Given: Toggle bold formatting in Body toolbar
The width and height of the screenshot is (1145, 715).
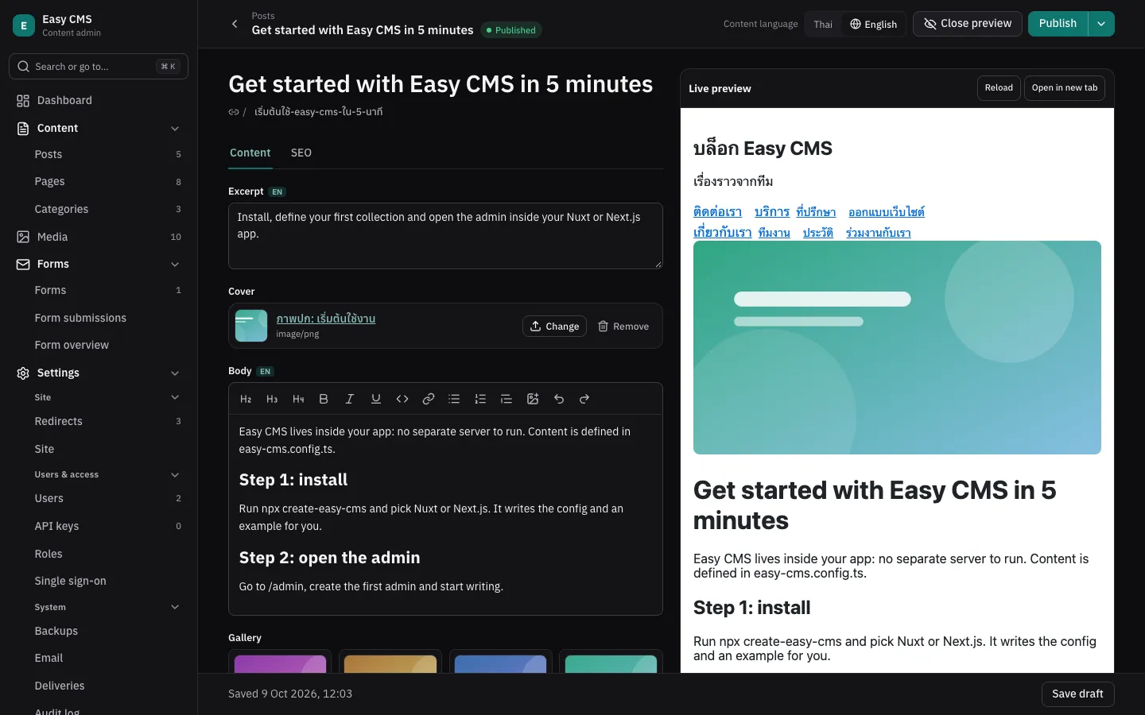Looking at the screenshot, I should 324,399.
